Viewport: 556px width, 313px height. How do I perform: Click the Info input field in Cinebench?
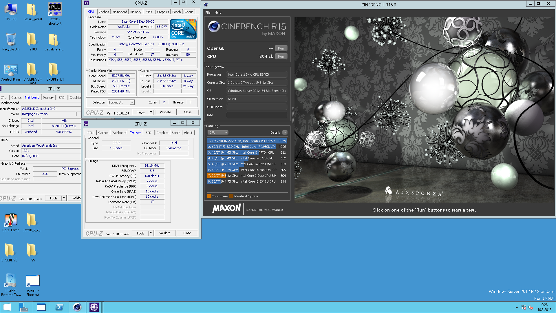pos(257,115)
